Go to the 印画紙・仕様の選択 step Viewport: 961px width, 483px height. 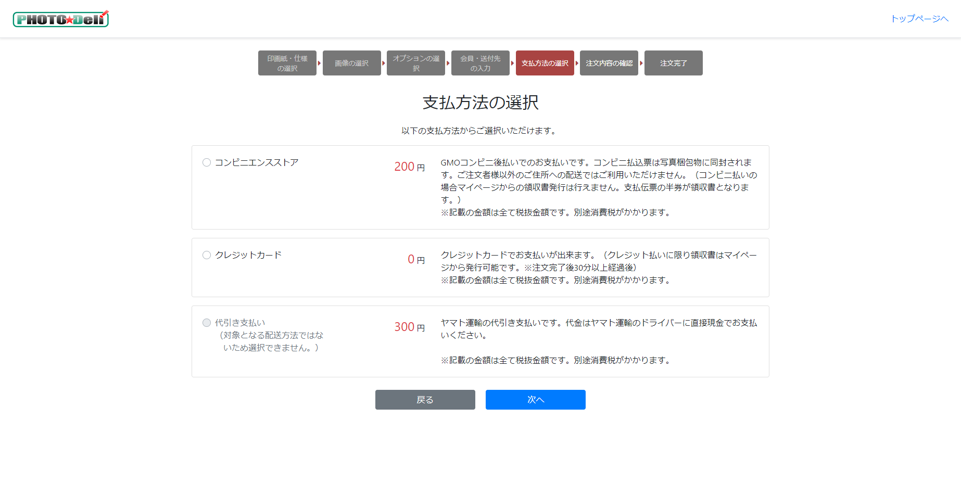point(287,63)
